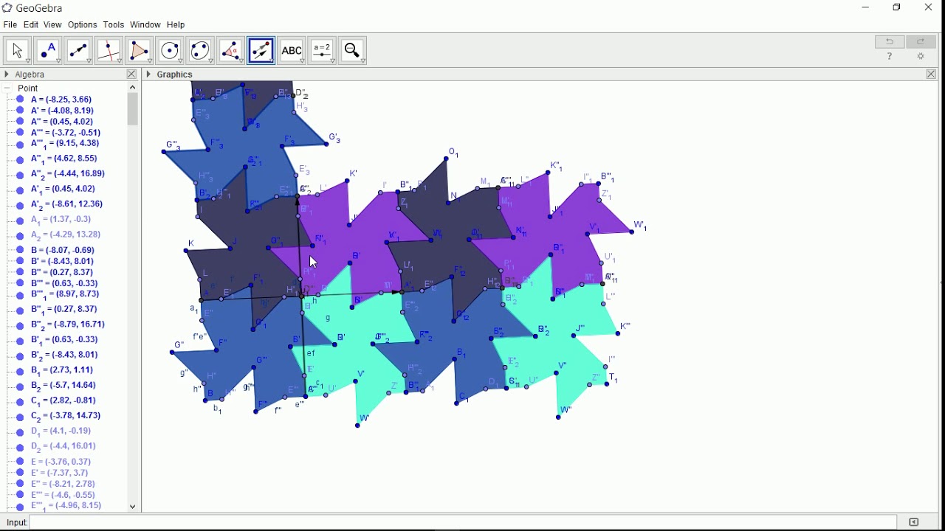945x531 pixels.
Task: Open the Edit menu
Action: [x=31, y=25]
